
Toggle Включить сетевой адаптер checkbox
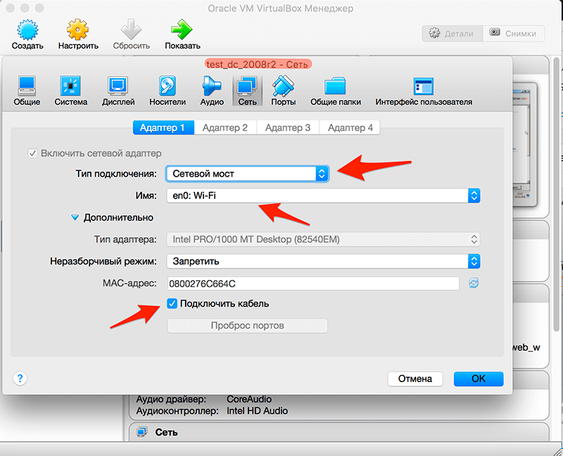(x=32, y=153)
